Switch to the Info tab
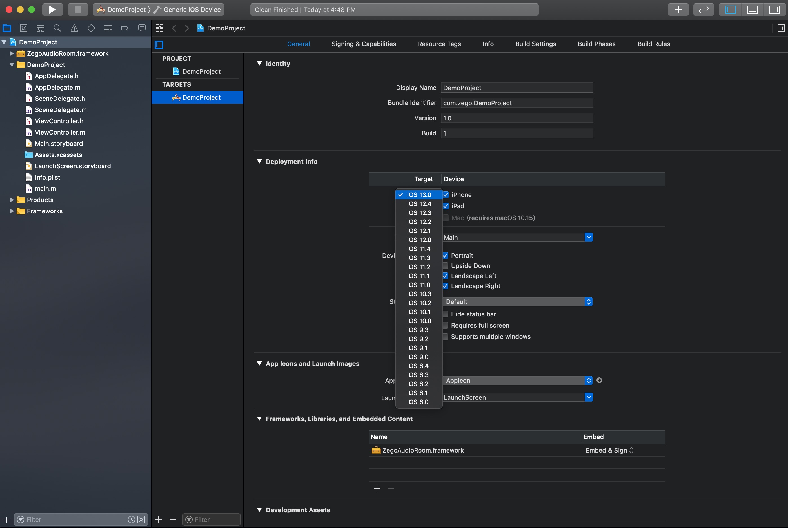This screenshot has width=788, height=528. [488, 44]
